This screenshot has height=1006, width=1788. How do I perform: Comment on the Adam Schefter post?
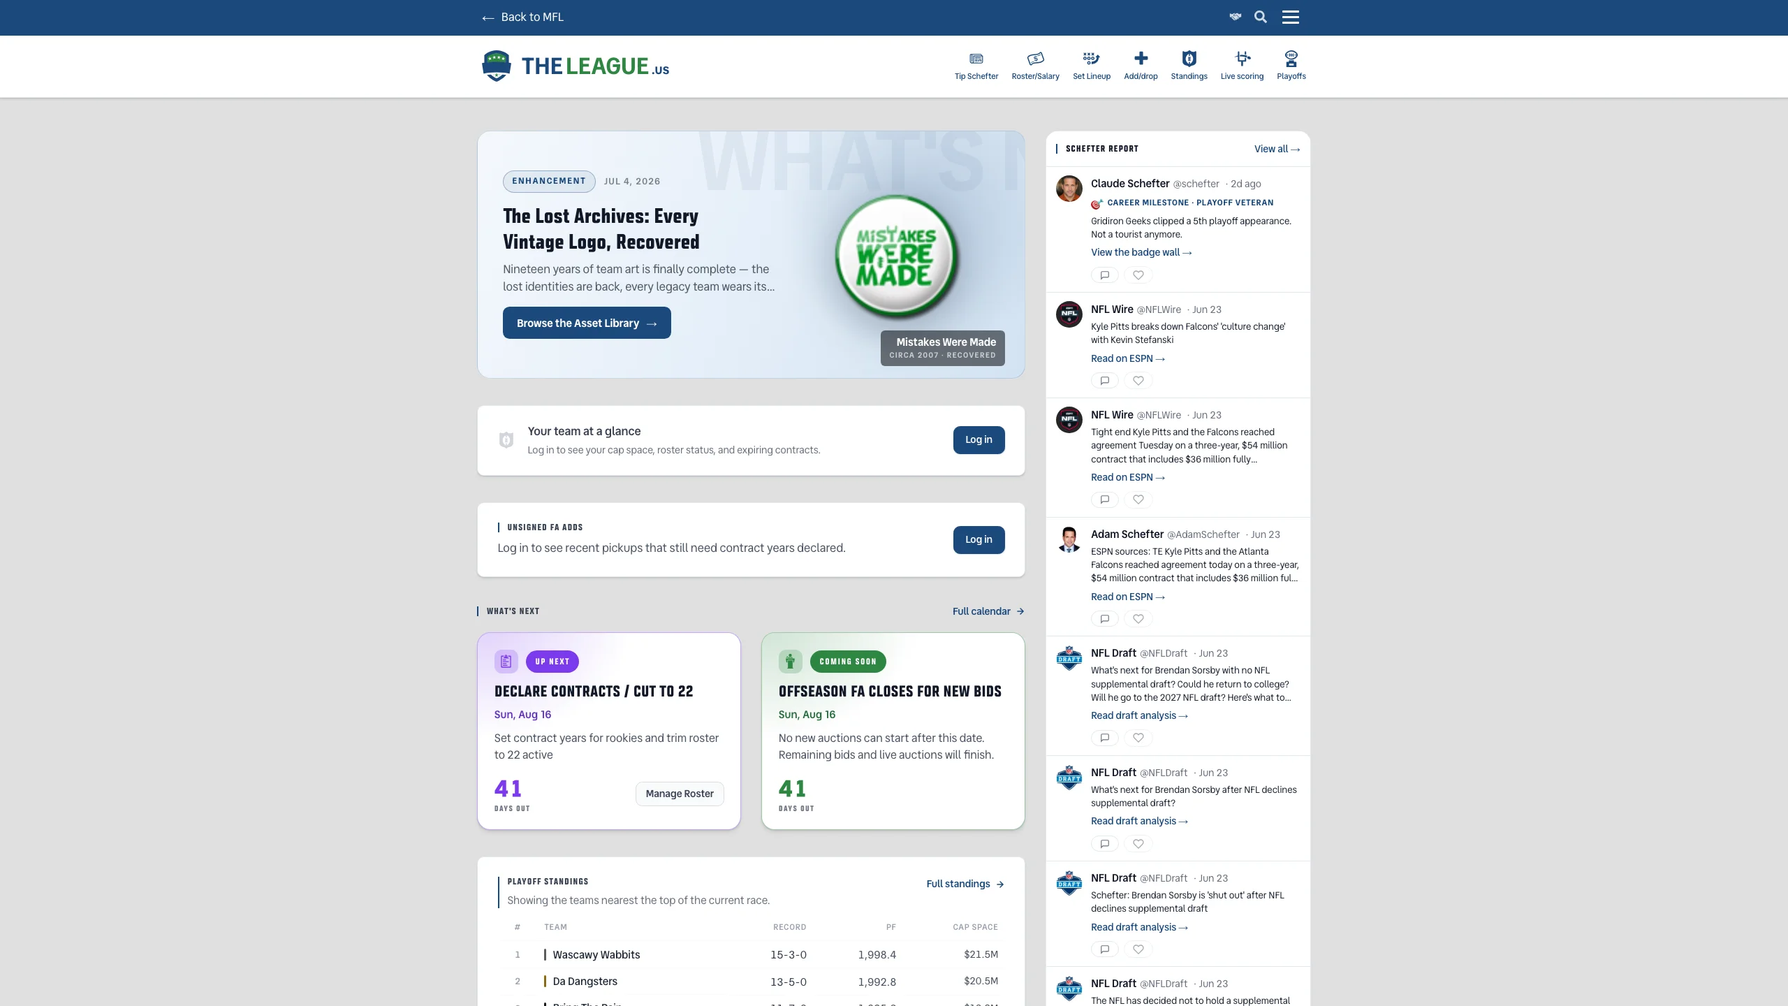click(1105, 619)
